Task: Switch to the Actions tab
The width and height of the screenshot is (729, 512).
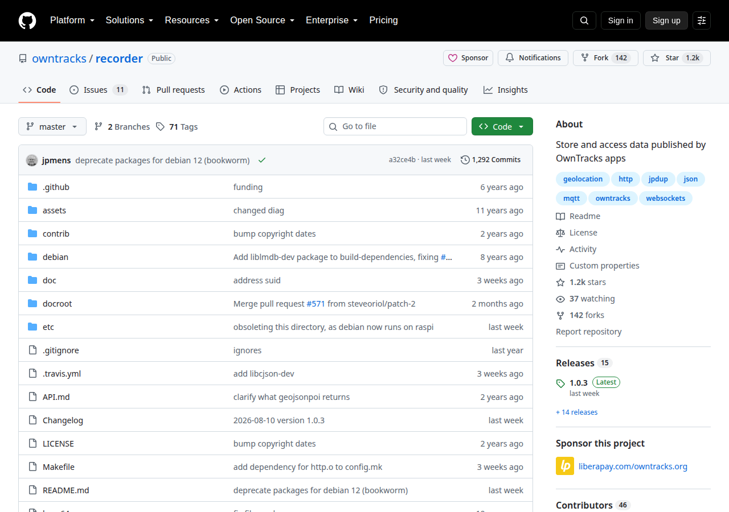Action: click(x=240, y=90)
